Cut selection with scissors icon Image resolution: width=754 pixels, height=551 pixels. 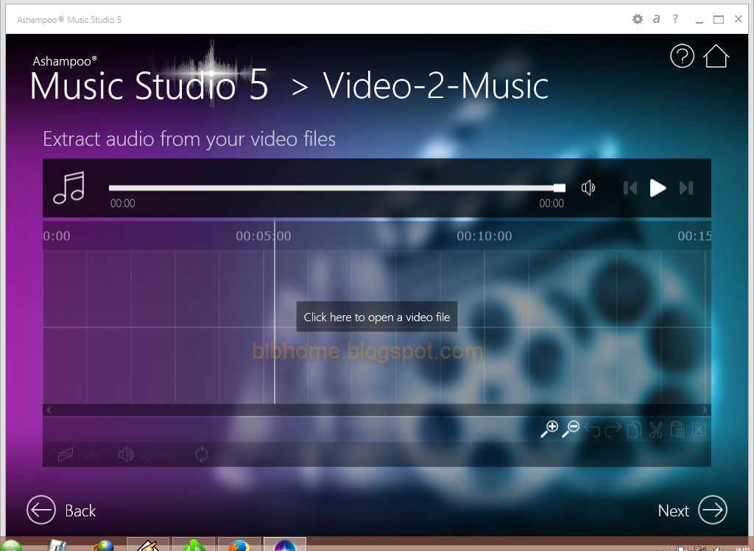[656, 429]
